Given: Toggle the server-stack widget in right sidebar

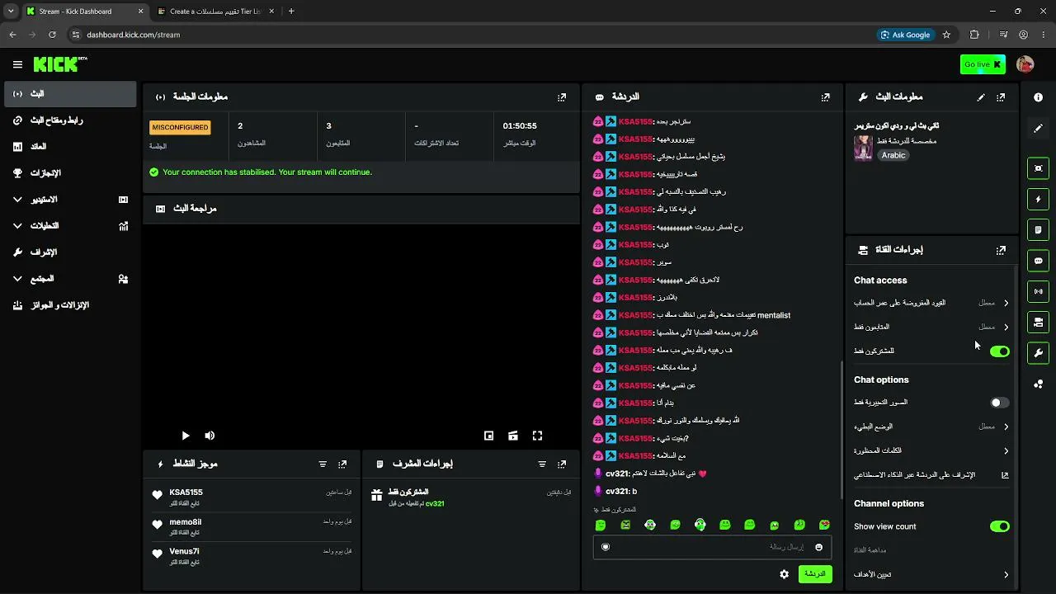Looking at the screenshot, I should point(1039,322).
